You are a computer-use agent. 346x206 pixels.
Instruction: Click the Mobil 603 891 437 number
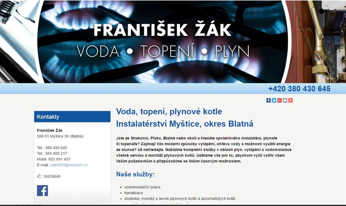[54, 159]
